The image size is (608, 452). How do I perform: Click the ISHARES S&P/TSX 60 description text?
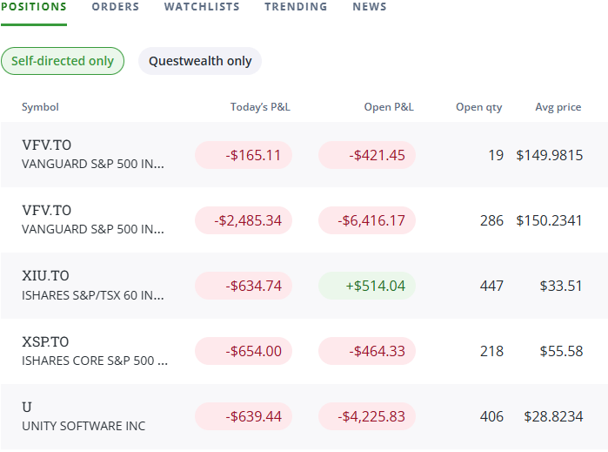click(x=93, y=295)
